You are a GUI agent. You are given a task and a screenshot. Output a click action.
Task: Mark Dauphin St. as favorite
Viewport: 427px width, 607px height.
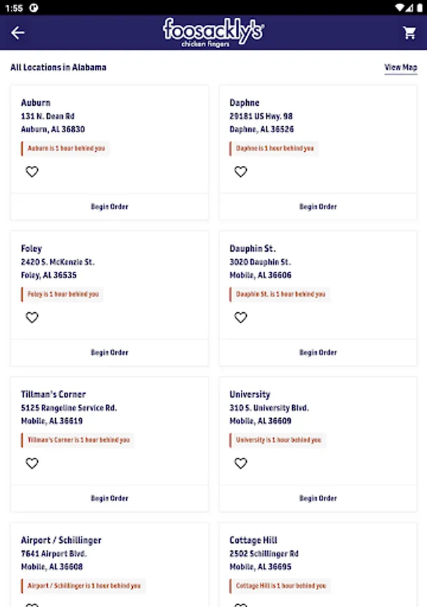pos(241,317)
